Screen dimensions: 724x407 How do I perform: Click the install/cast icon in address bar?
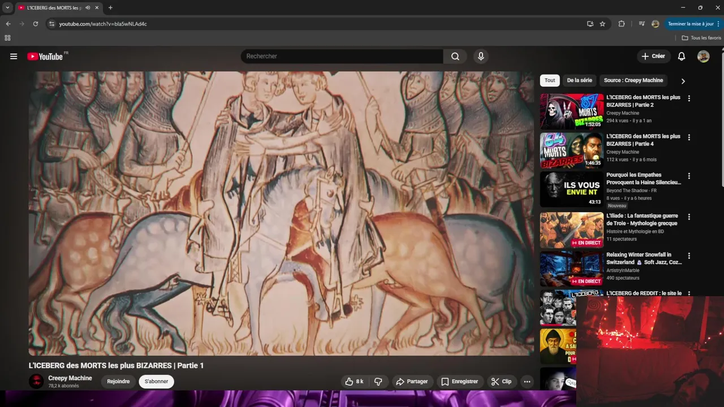tap(590, 24)
